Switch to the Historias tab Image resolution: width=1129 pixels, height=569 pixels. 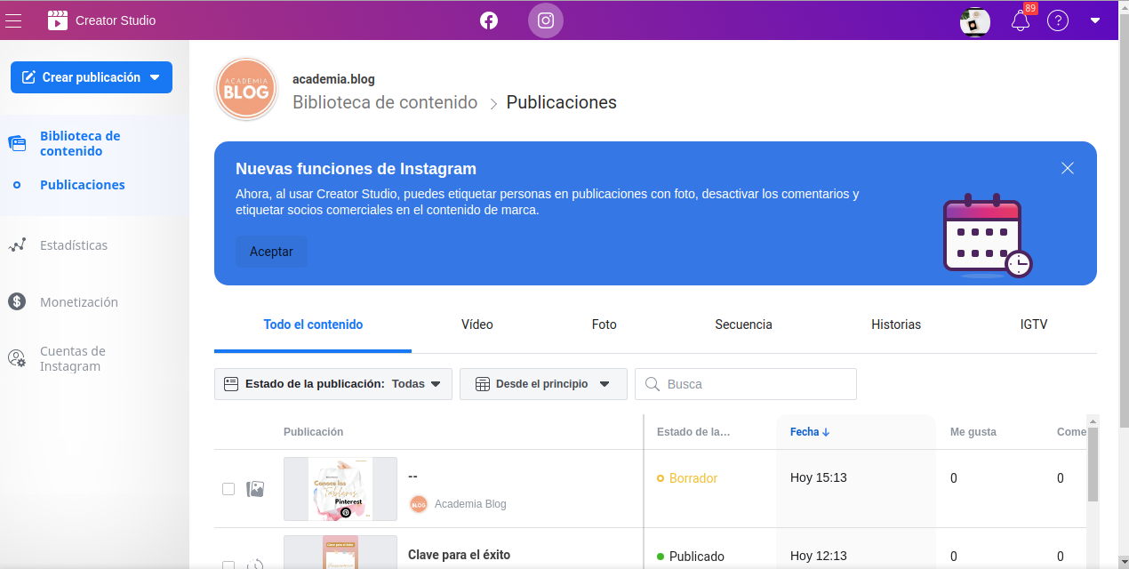pyautogui.click(x=896, y=325)
